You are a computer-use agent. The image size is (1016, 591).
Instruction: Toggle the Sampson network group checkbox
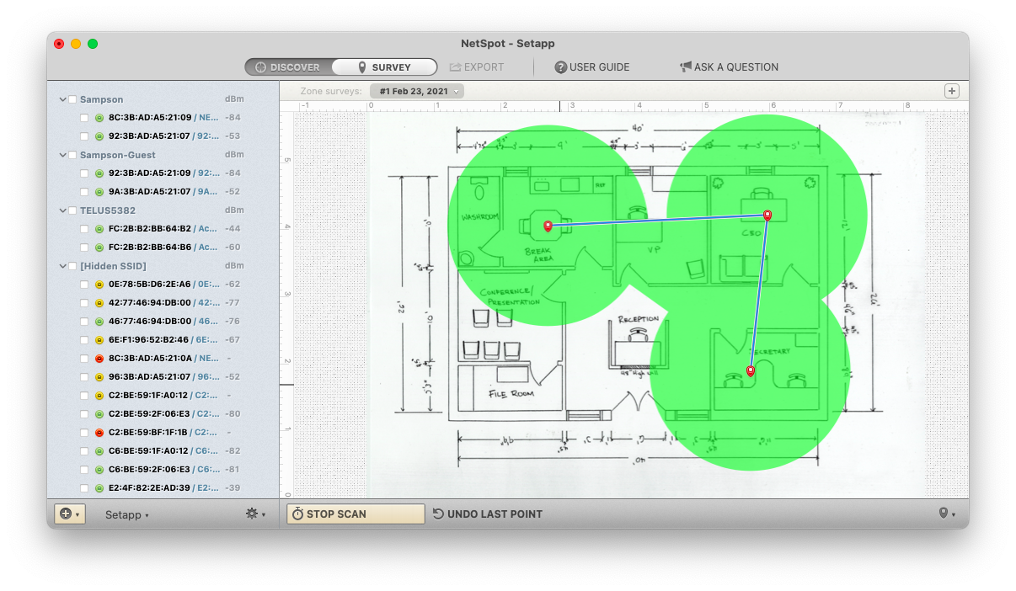[72, 99]
